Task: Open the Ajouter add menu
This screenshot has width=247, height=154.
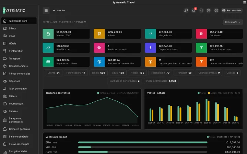Action: pyautogui.click(x=59, y=10)
